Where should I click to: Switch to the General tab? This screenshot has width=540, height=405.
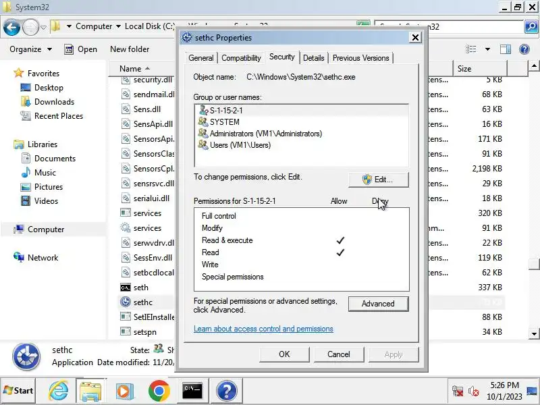[x=201, y=58]
